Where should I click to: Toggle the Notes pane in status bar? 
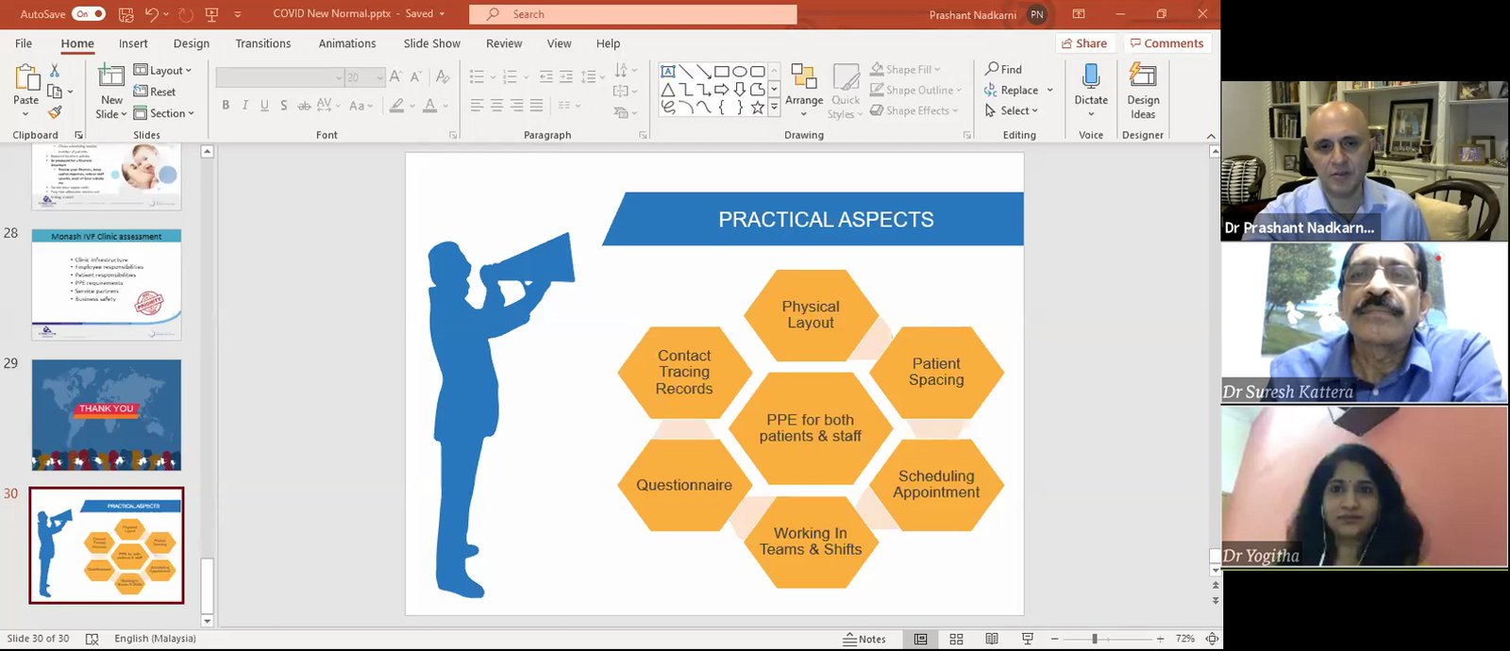pyautogui.click(x=864, y=639)
